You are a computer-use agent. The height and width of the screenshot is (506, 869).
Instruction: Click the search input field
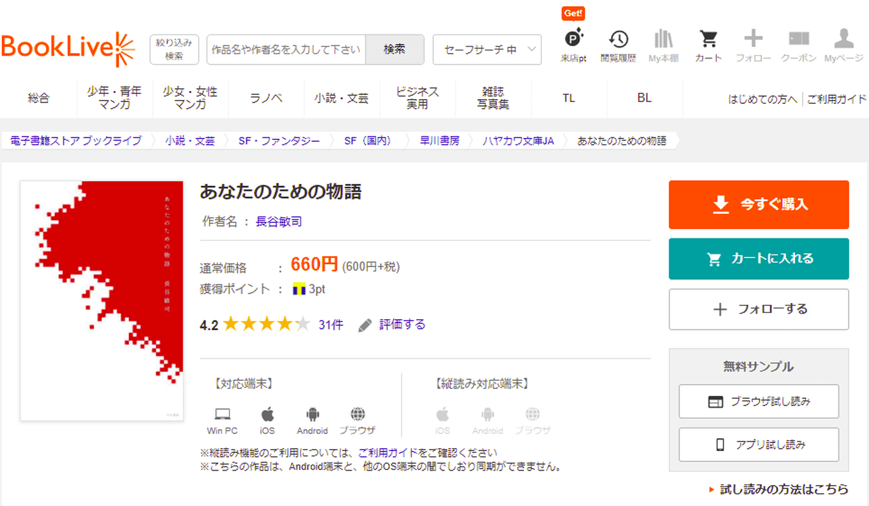click(286, 50)
